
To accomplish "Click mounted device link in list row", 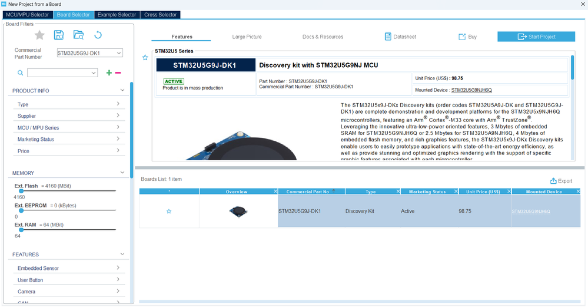I will click(531, 212).
